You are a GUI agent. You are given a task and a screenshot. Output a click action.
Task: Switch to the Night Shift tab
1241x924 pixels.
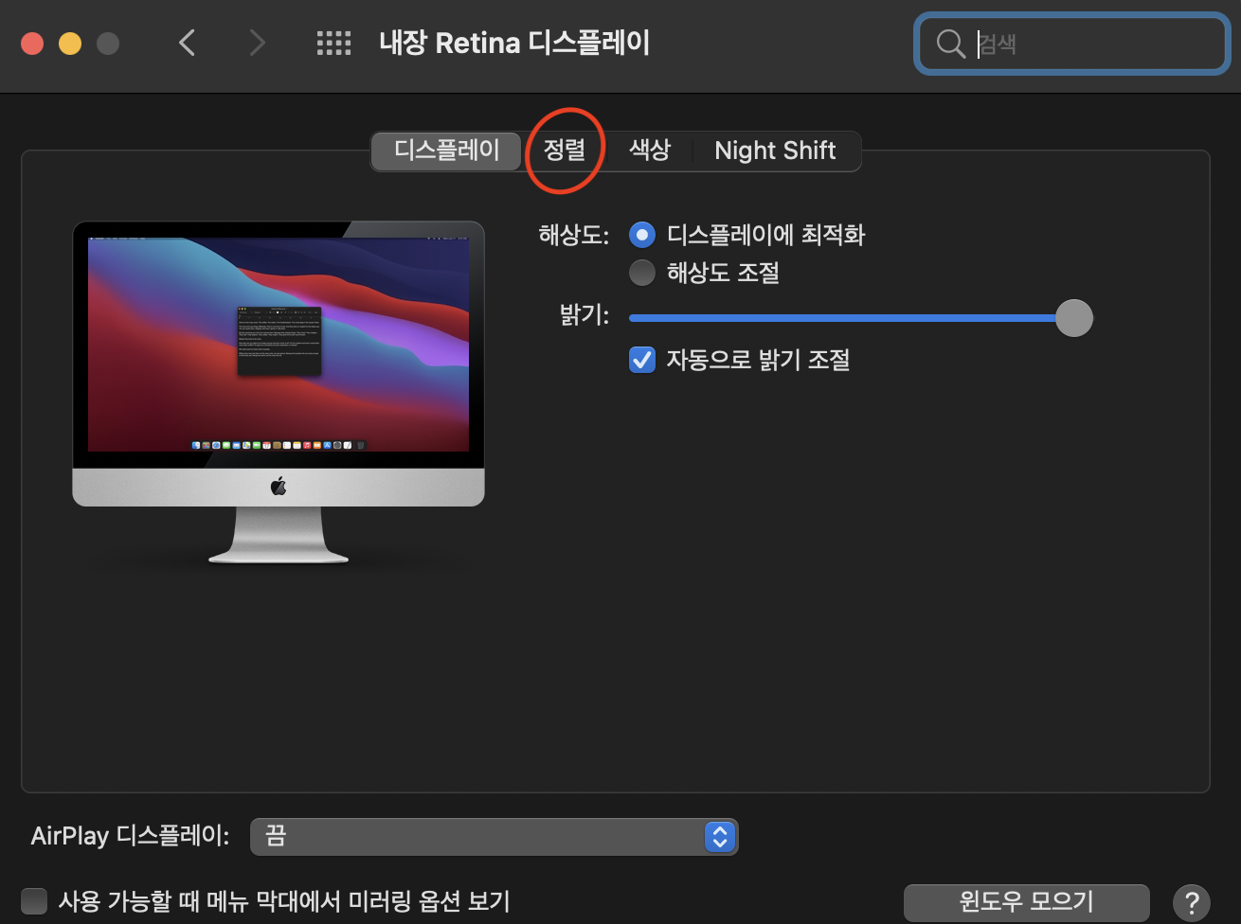776,151
